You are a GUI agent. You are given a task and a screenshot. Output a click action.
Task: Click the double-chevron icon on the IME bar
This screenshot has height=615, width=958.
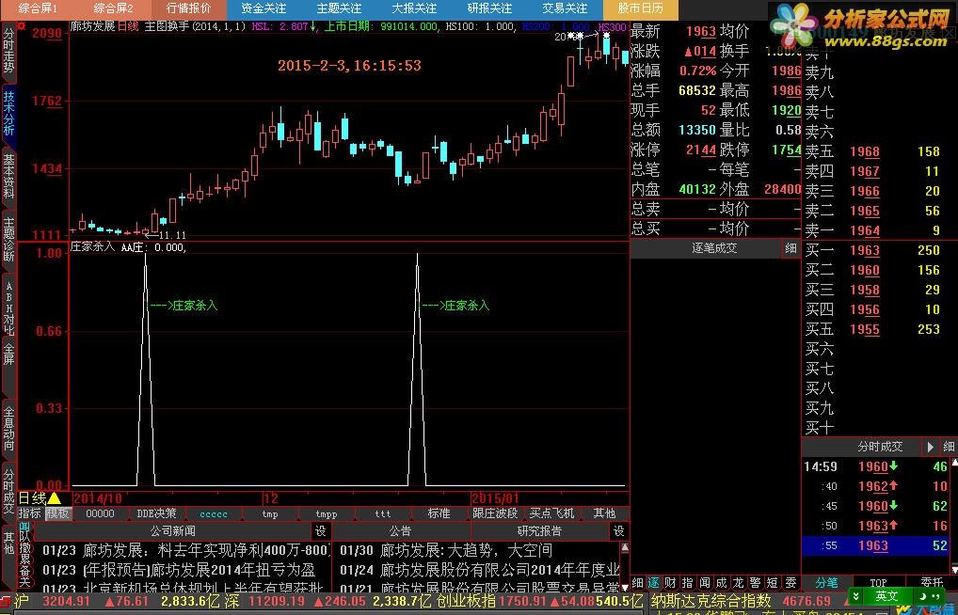[856, 596]
